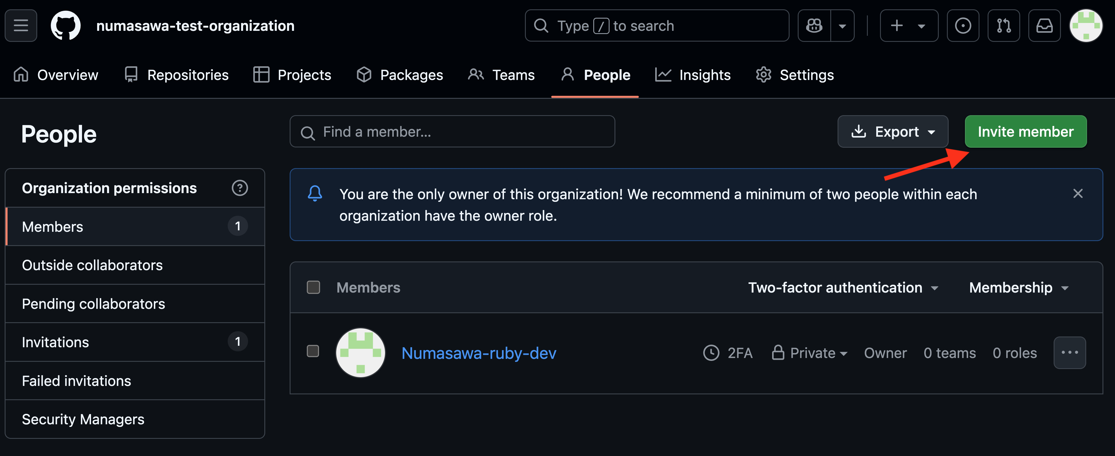Expand the Two-factor authentication filter
Image resolution: width=1115 pixels, height=456 pixels.
(843, 287)
